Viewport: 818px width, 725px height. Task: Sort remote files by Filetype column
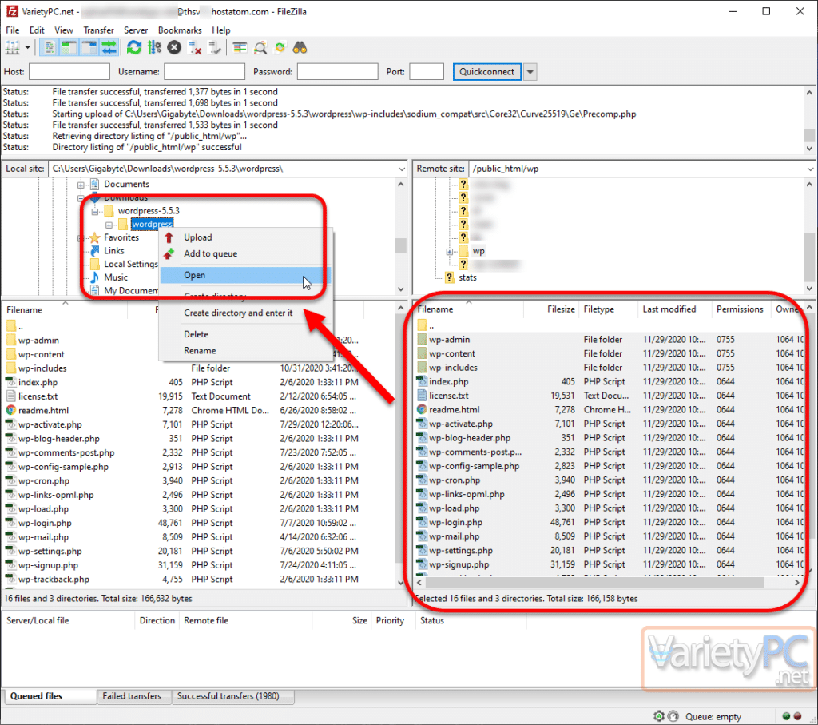[608, 309]
